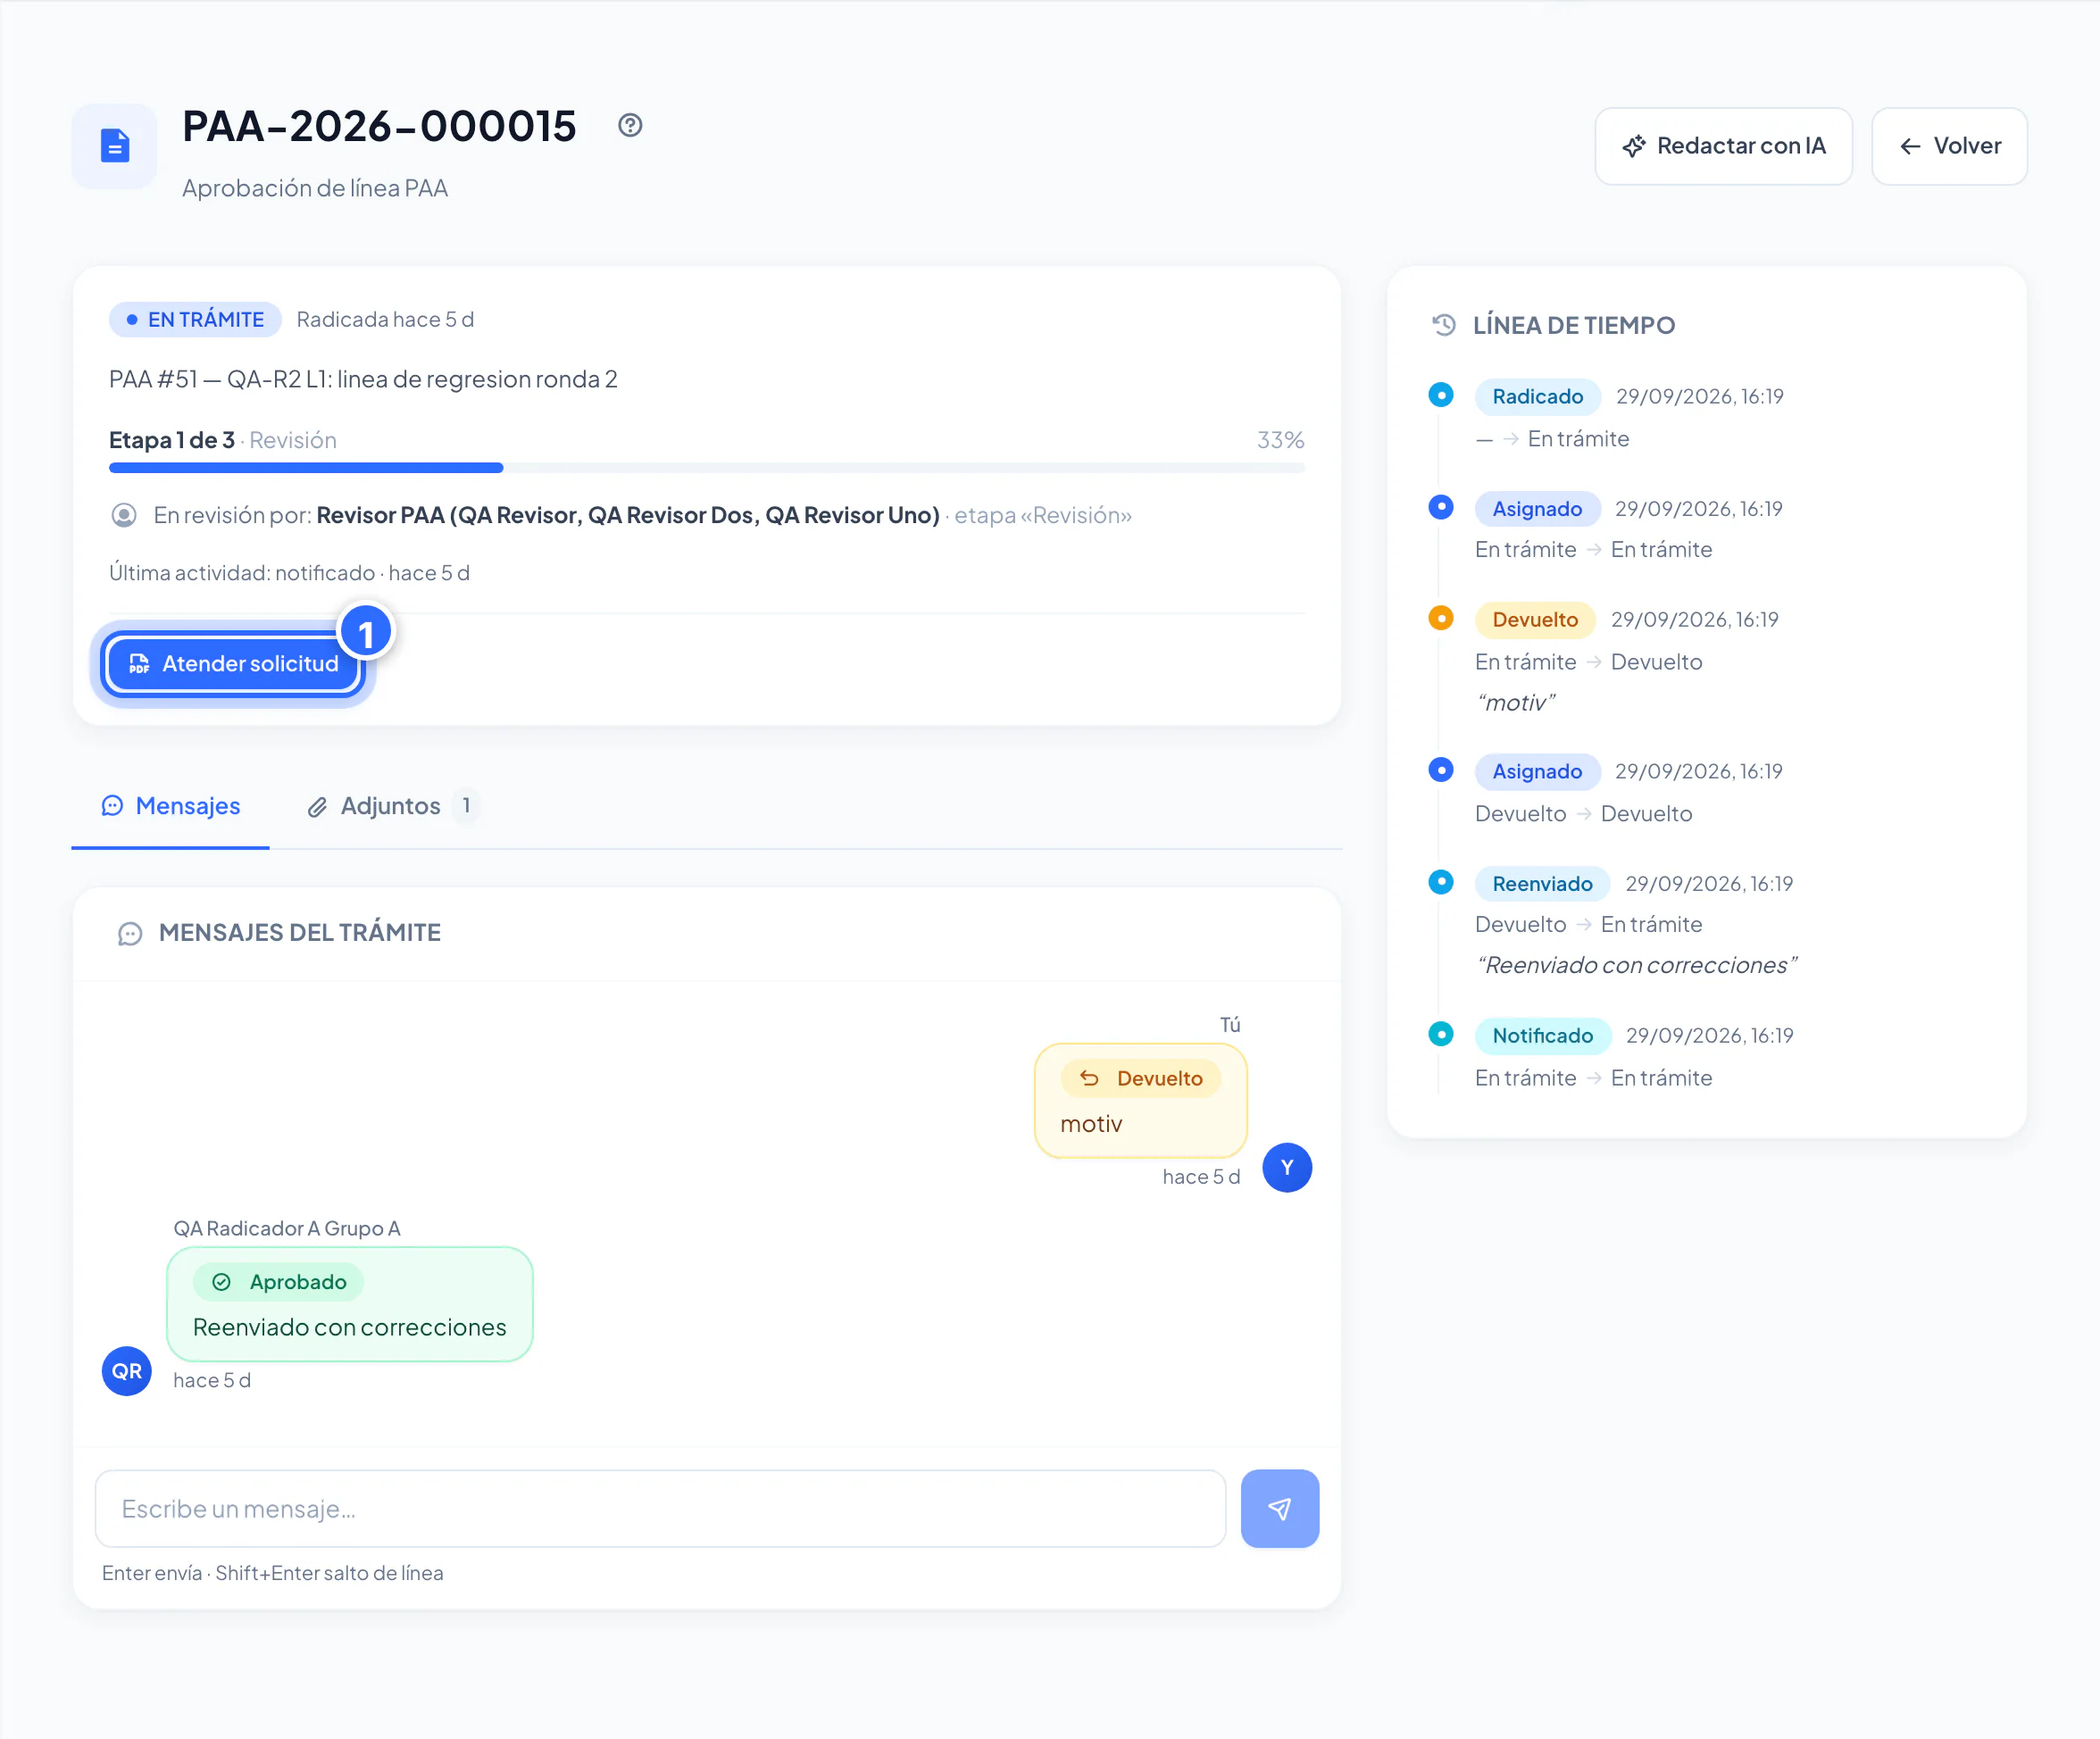Switch to the Mensajes tab
This screenshot has width=2100, height=1739.
click(171, 806)
